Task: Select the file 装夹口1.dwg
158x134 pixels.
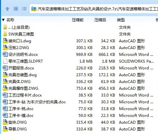Action: [x=20, y=41]
